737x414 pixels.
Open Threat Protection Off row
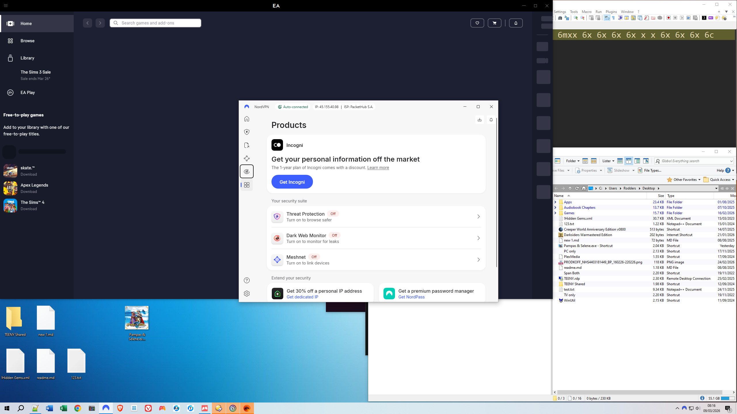pos(376,216)
